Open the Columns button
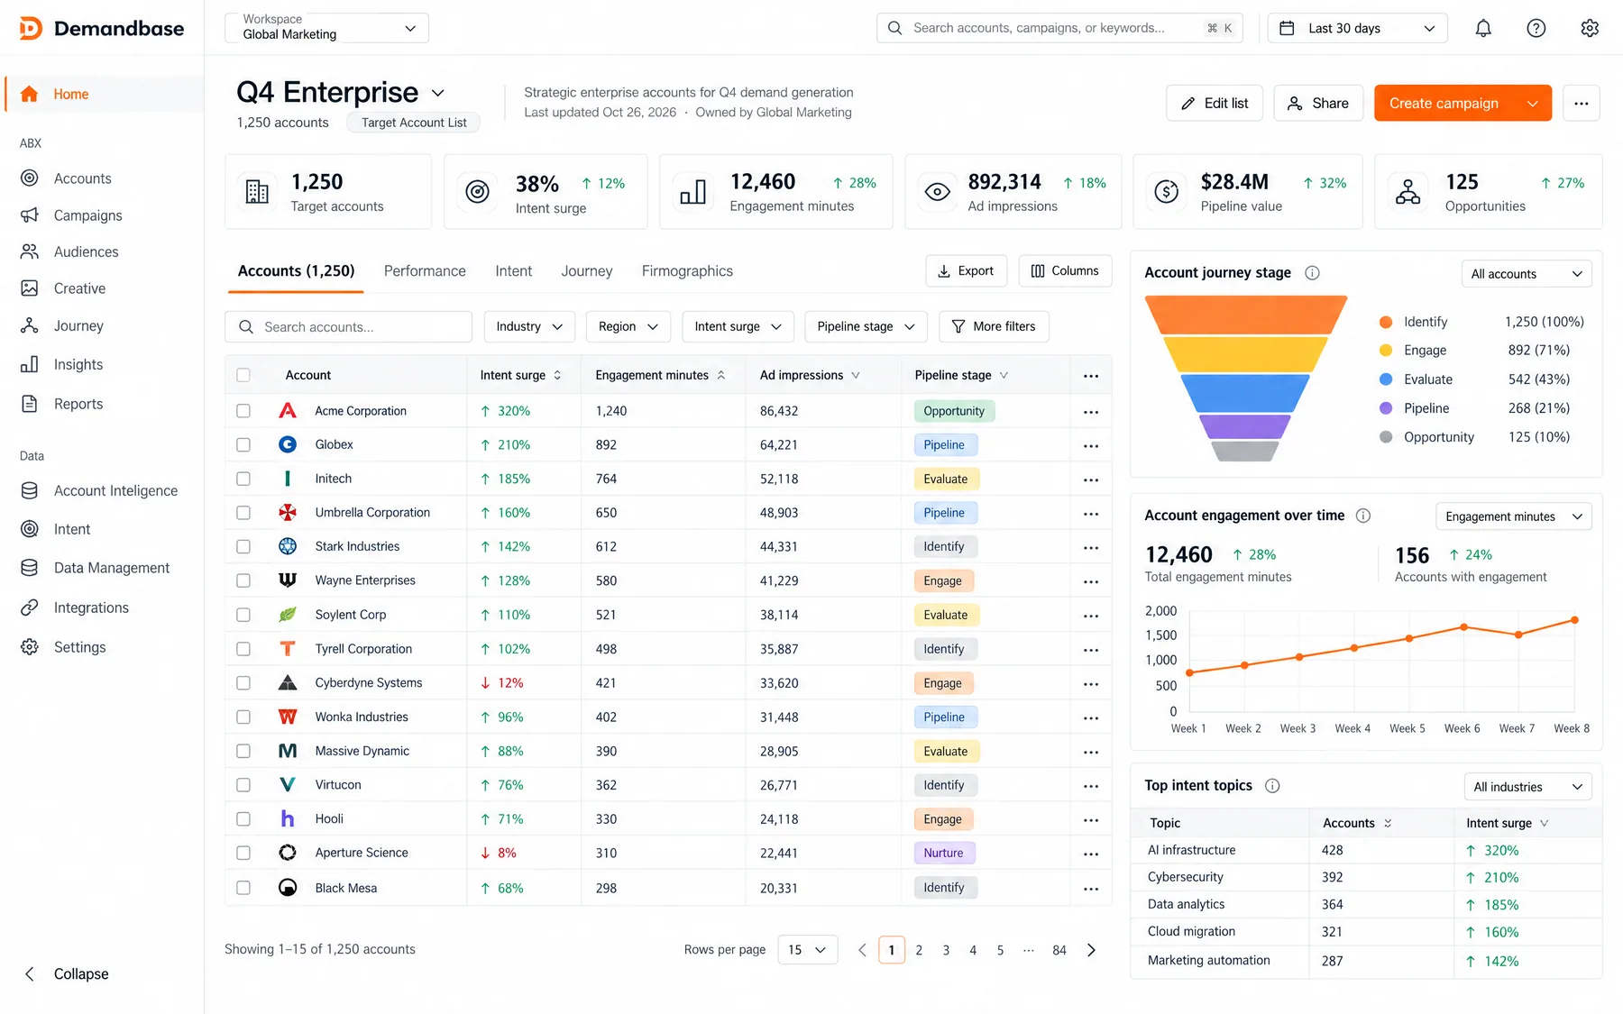The image size is (1623, 1014). [1065, 270]
